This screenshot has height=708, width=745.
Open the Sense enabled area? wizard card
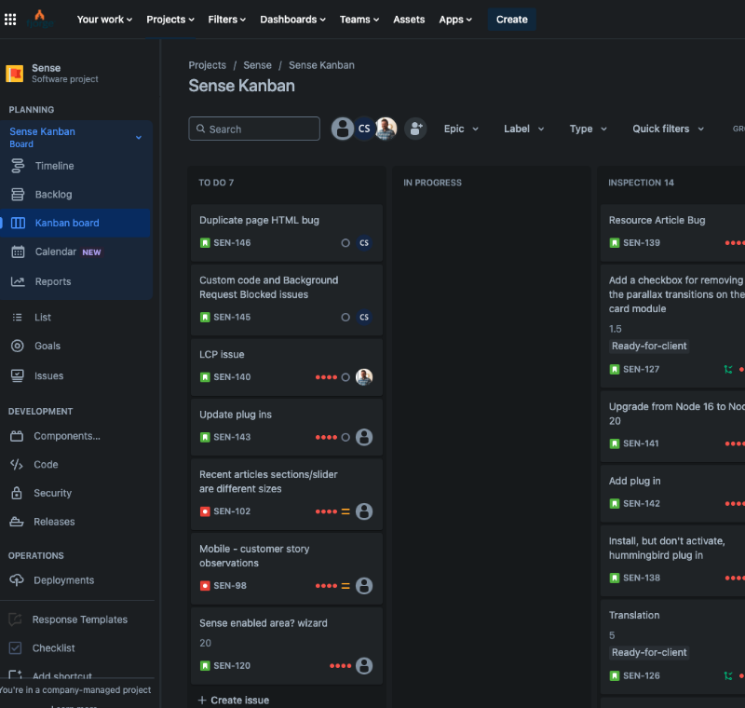pos(287,646)
